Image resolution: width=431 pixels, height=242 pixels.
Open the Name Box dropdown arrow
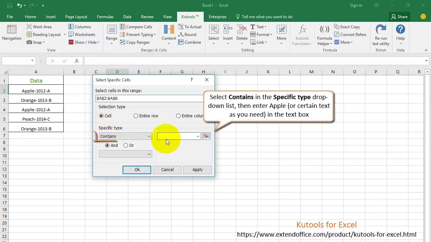click(32, 61)
